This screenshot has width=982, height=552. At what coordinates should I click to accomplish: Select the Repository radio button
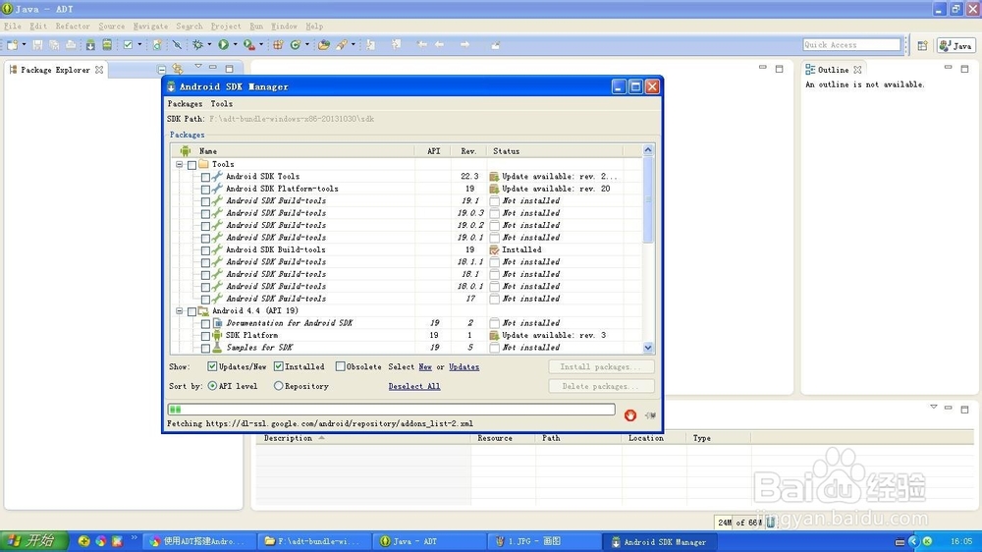pyautogui.click(x=278, y=386)
